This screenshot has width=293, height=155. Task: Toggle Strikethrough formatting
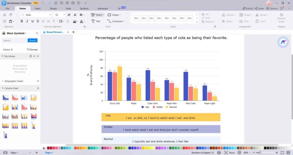click(x=38, y=21)
